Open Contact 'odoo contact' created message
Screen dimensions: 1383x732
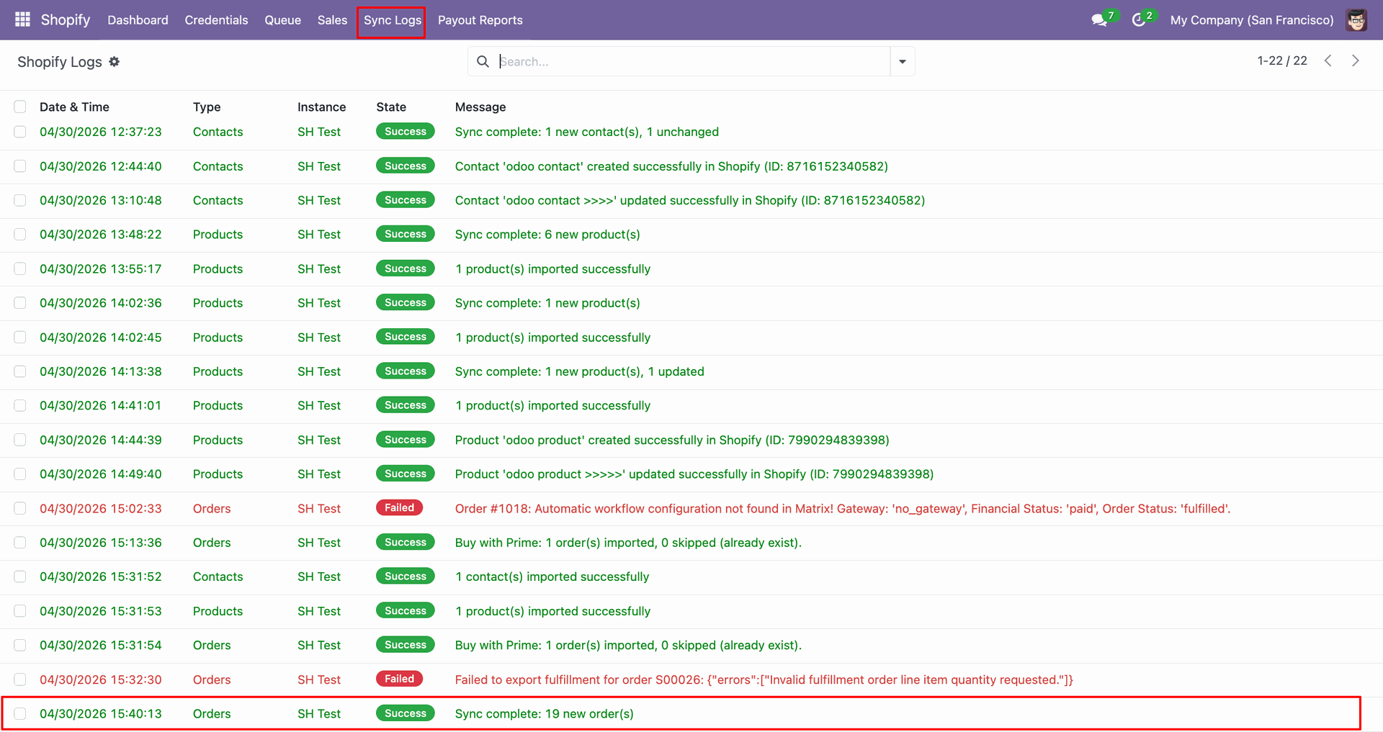tap(671, 166)
